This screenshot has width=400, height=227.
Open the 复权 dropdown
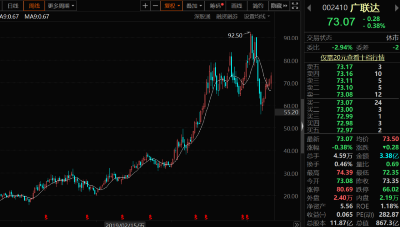(172, 6)
